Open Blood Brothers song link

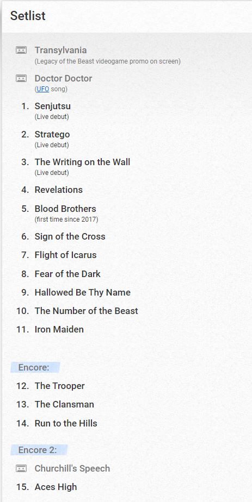coord(65,209)
